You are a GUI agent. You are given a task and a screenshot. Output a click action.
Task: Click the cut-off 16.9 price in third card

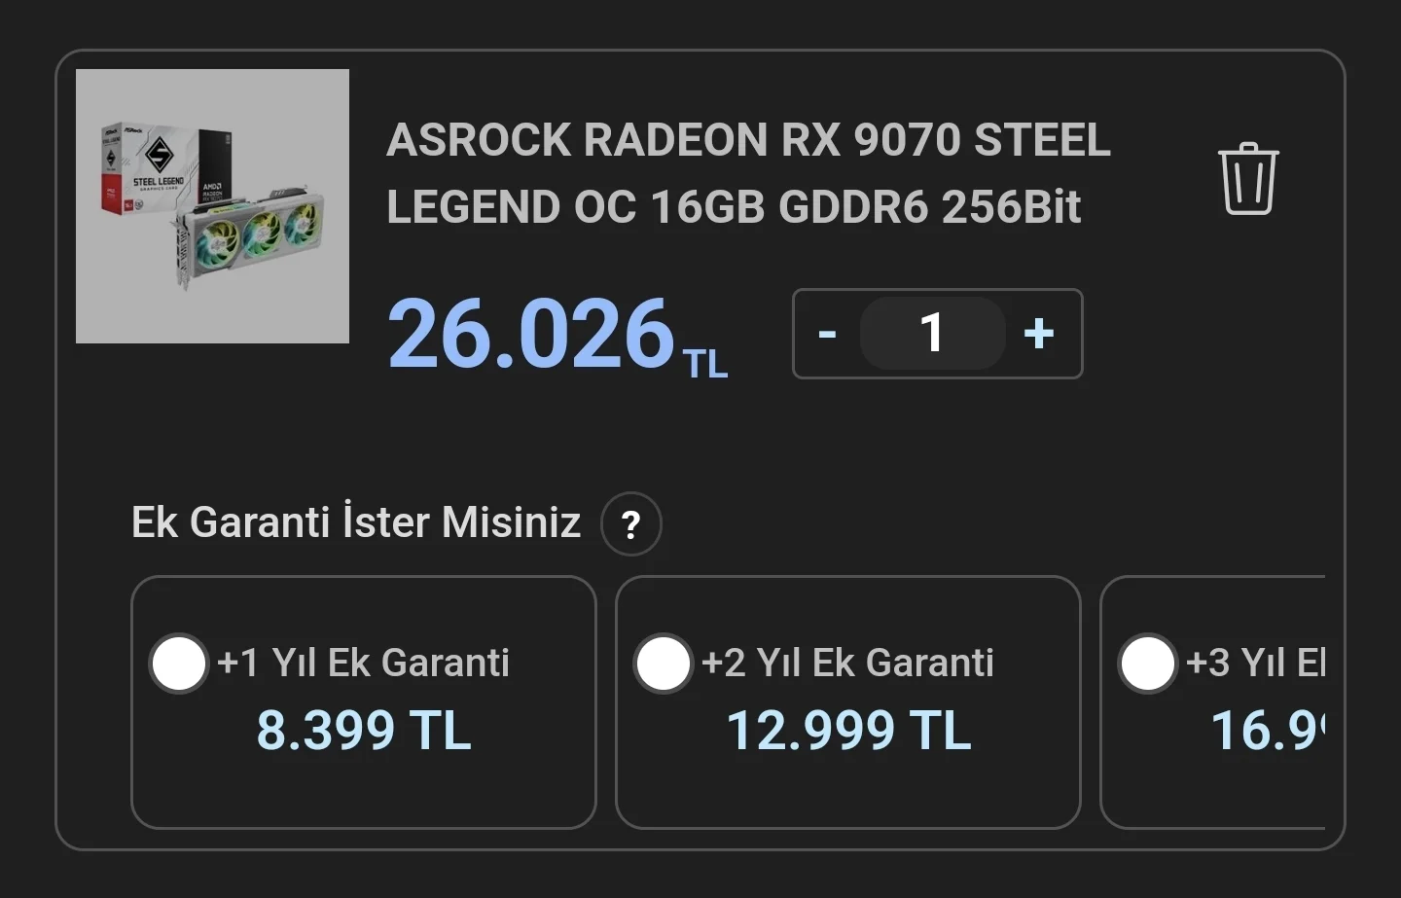tap(1267, 731)
